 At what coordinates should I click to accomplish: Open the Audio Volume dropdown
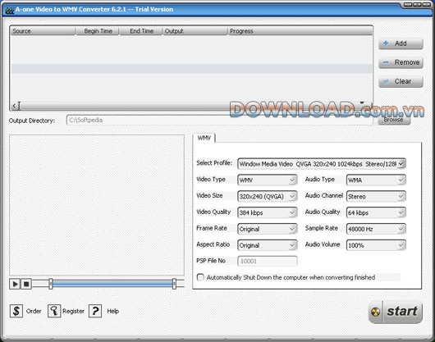point(376,245)
